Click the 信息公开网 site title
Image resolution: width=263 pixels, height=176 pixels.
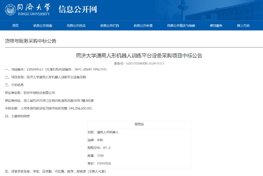point(78,9)
